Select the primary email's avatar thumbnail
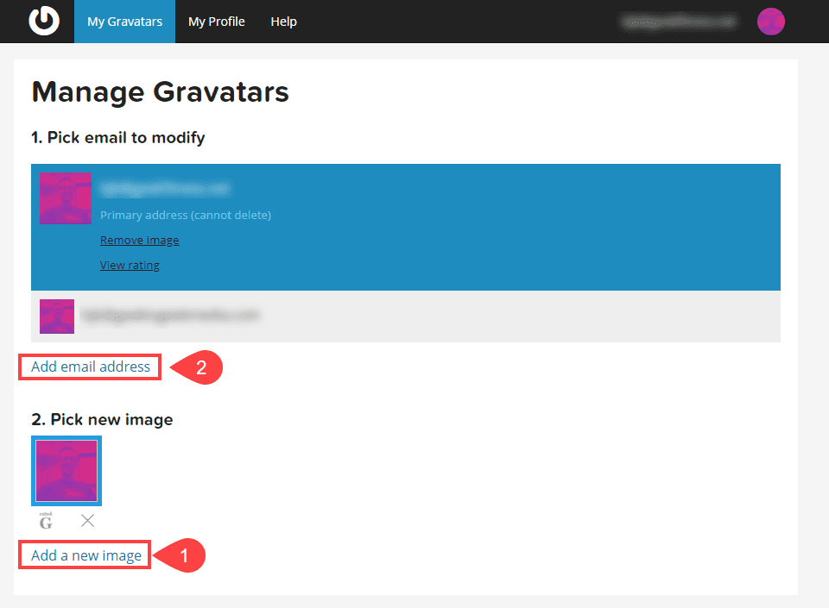 coord(65,198)
